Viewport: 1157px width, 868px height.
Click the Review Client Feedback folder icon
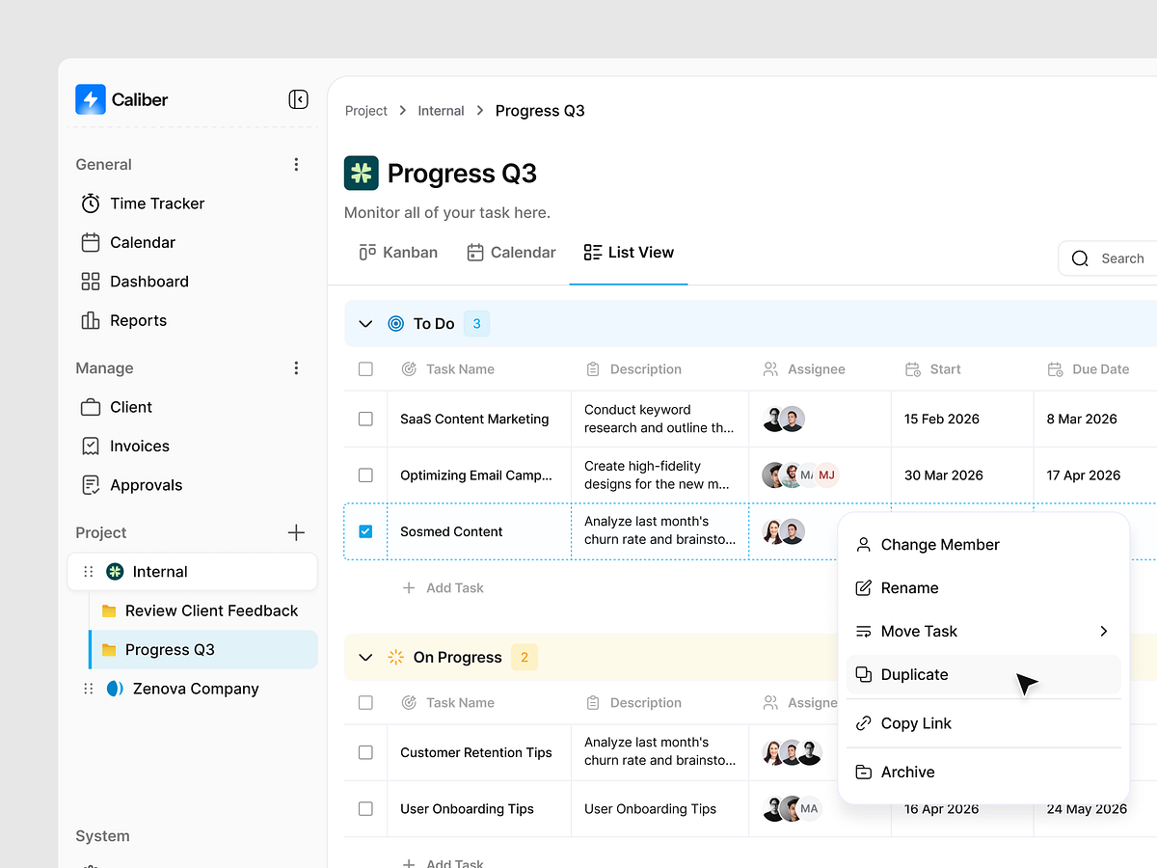click(109, 611)
